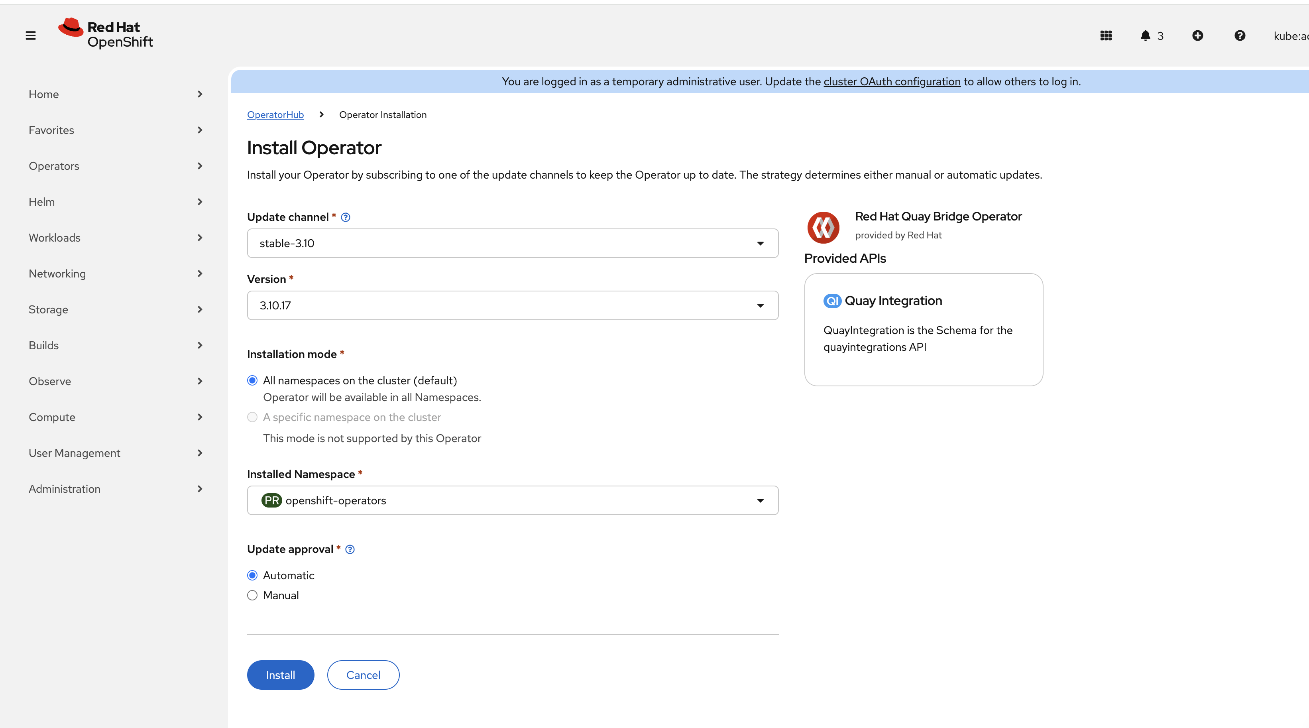This screenshot has height=728, width=1309.
Task: Open notifications bell icon
Action: click(x=1146, y=35)
